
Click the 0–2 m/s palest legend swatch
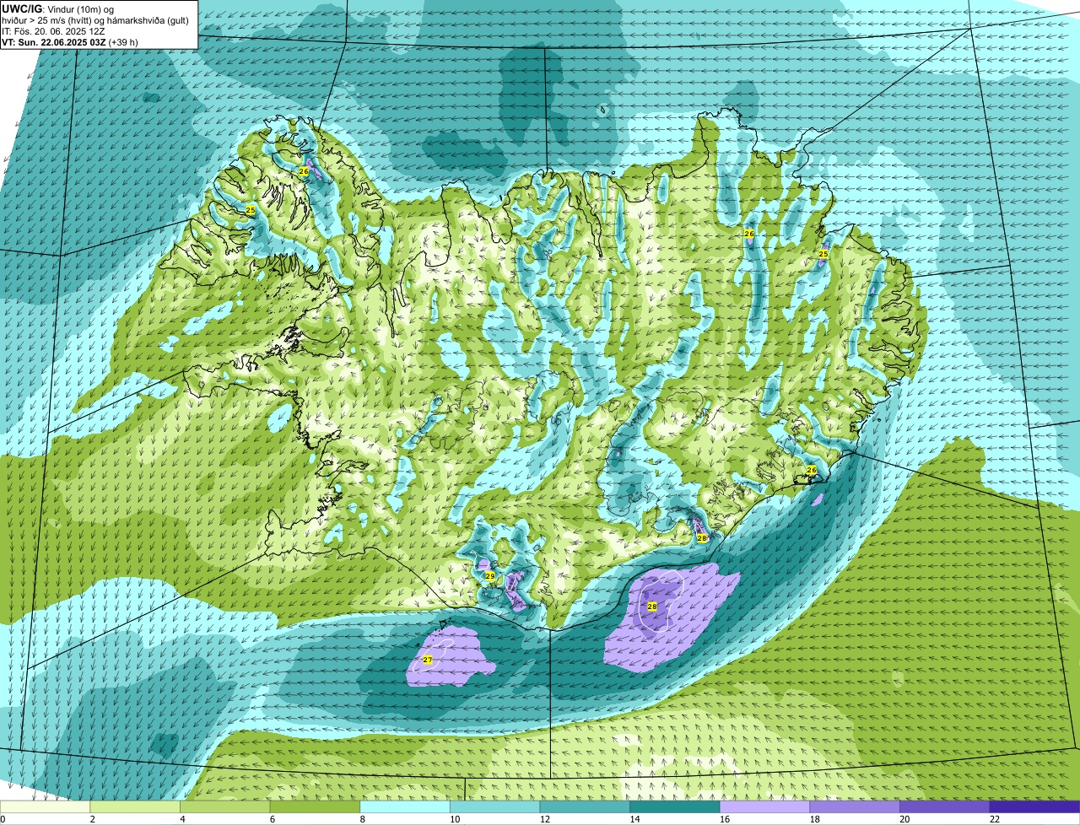(45, 806)
